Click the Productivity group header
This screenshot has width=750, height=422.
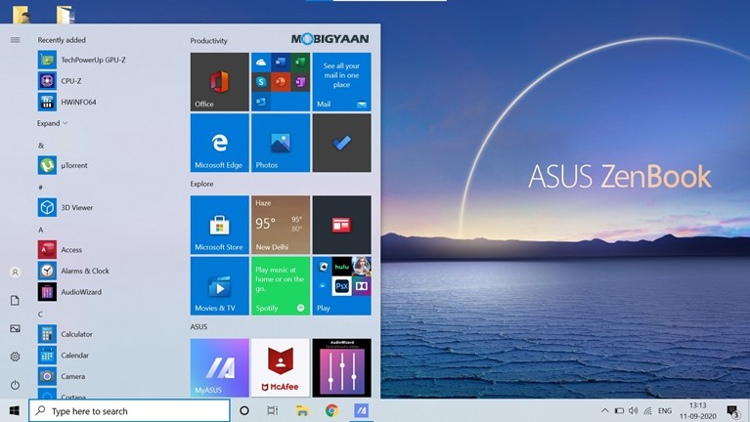pos(208,41)
